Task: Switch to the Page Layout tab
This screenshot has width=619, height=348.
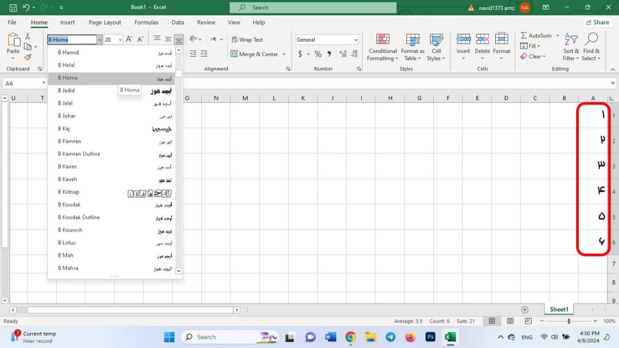Action: point(105,22)
